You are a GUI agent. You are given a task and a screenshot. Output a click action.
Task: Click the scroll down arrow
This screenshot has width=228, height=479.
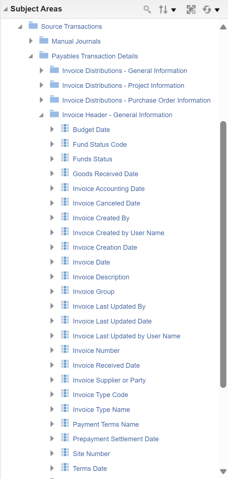[x=223, y=472]
